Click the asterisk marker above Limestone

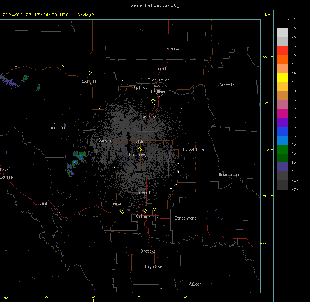click(x=55, y=124)
